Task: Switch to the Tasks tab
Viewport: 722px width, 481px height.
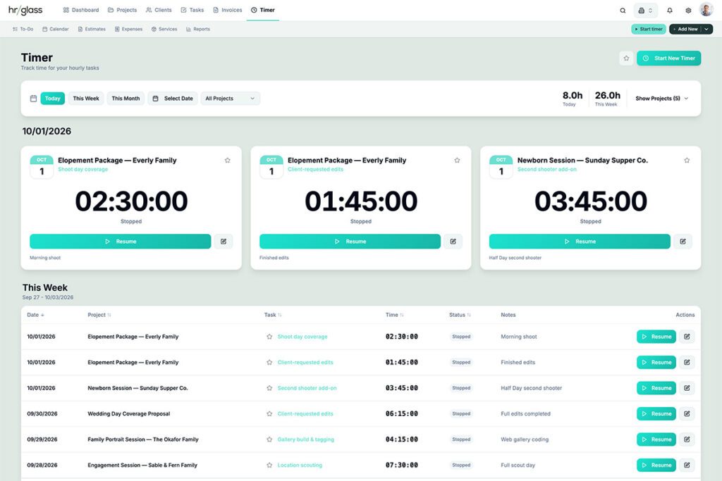Action: (x=192, y=10)
